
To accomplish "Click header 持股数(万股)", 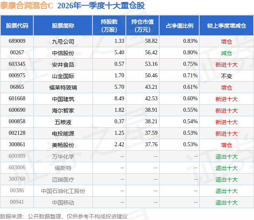I will (109, 25).
